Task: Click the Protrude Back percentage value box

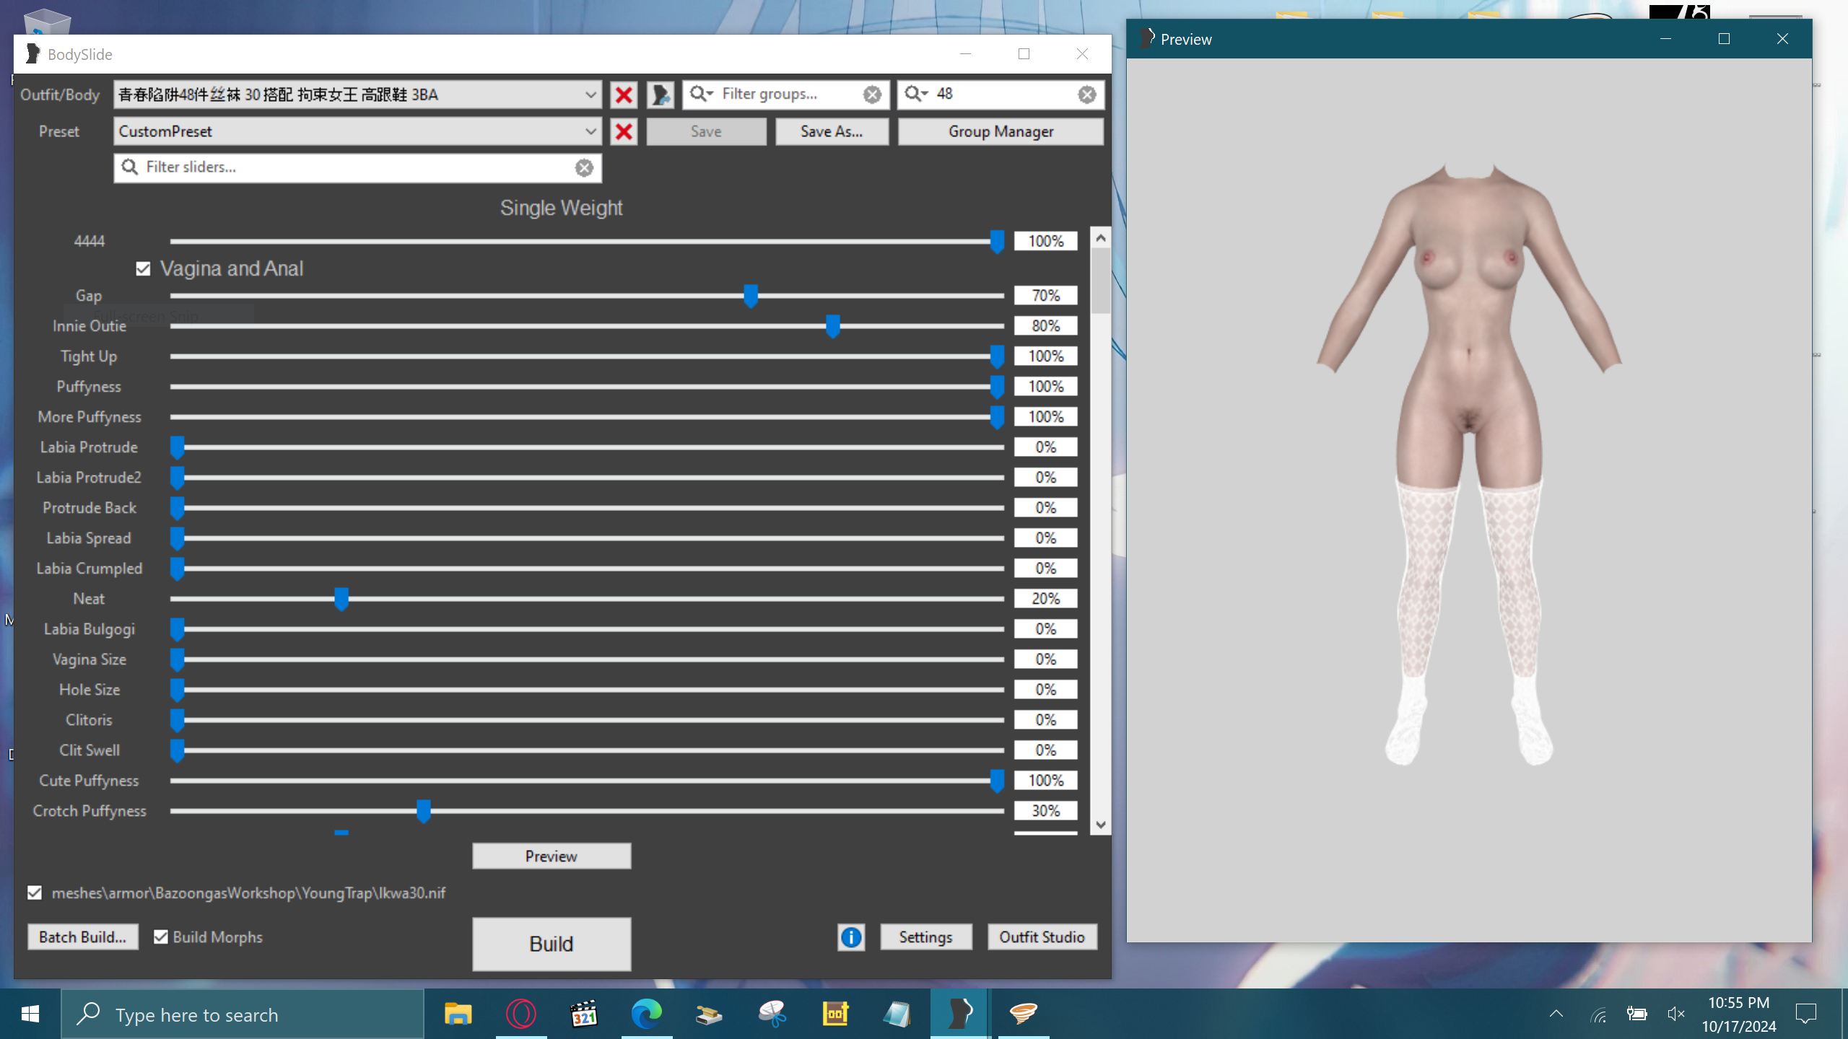Action: pyautogui.click(x=1045, y=508)
